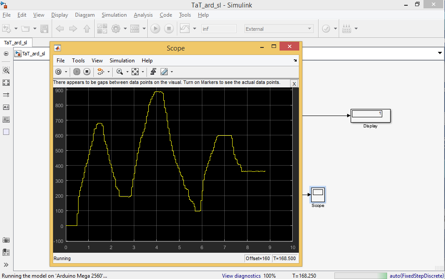Screen dimensions: 445x279
Task: Open Model Configuration Parameters gear in Simulink toolbar
Action: tap(116, 29)
